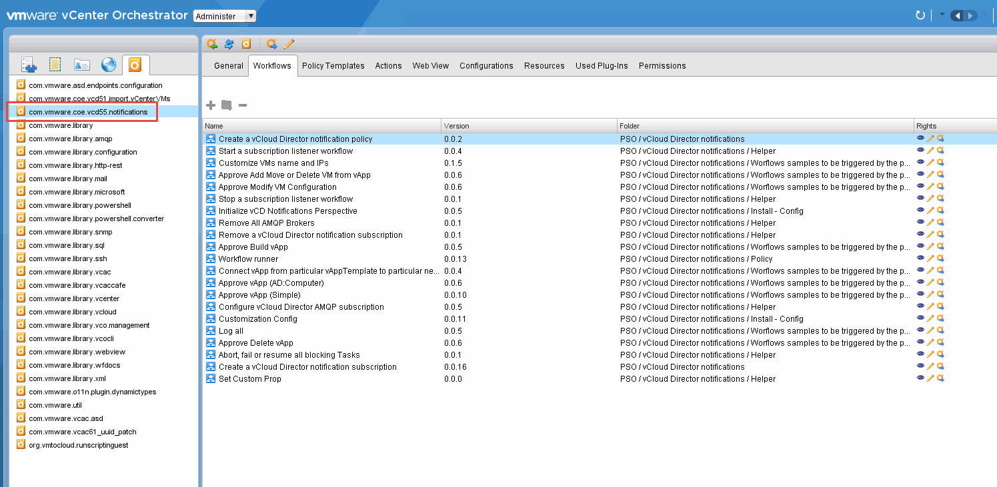Click the pencil edit icon in toolbar
This screenshot has width=997, height=487.
pyautogui.click(x=289, y=44)
